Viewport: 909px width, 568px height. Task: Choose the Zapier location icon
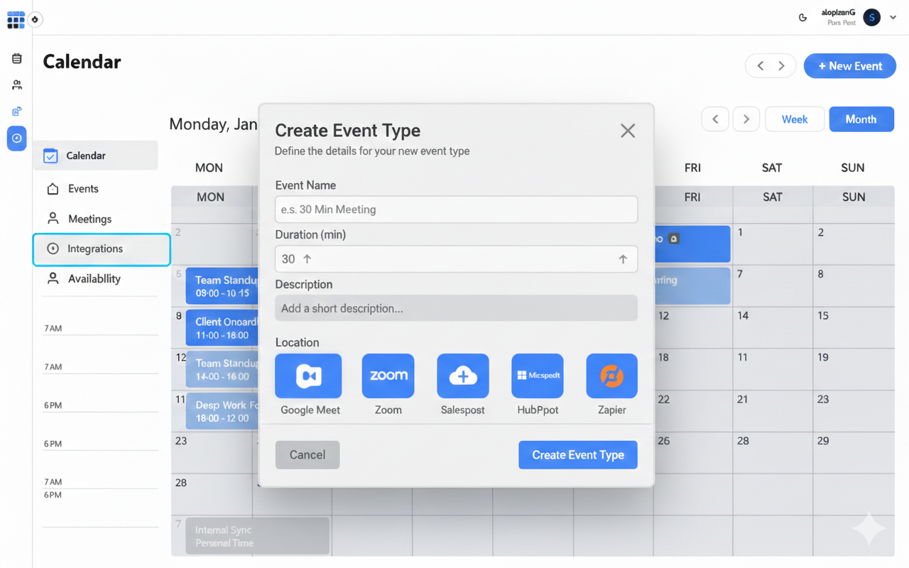pyautogui.click(x=611, y=376)
